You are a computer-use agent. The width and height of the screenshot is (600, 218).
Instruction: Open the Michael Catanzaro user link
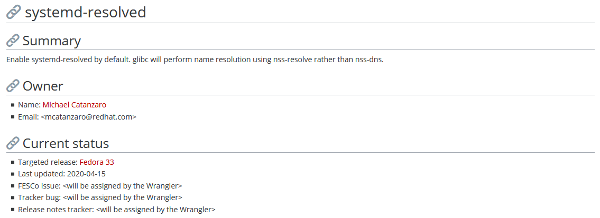coord(74,105)
